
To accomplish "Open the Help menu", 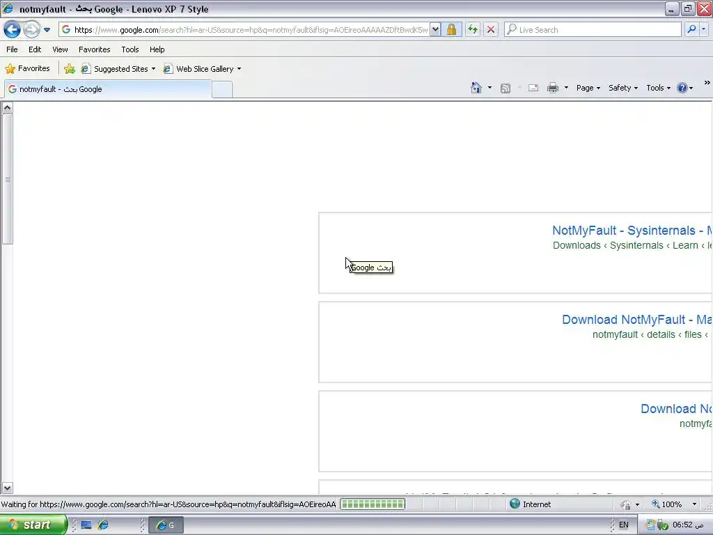I will point(157,49).
